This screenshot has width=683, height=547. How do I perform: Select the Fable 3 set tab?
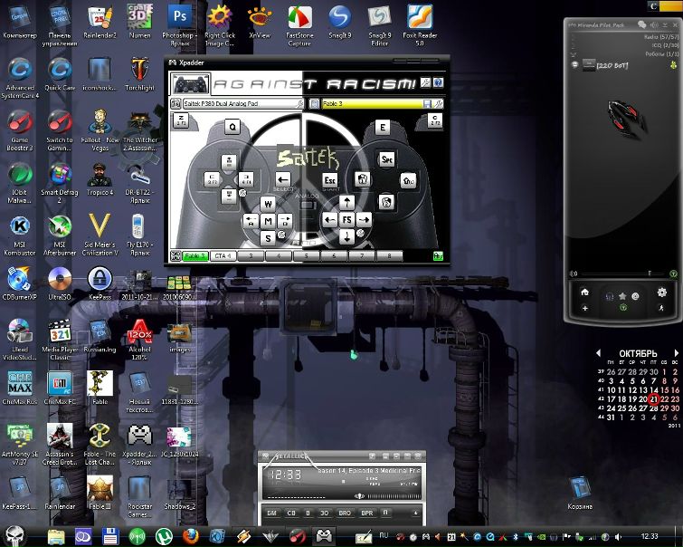[x=195, y=256]
